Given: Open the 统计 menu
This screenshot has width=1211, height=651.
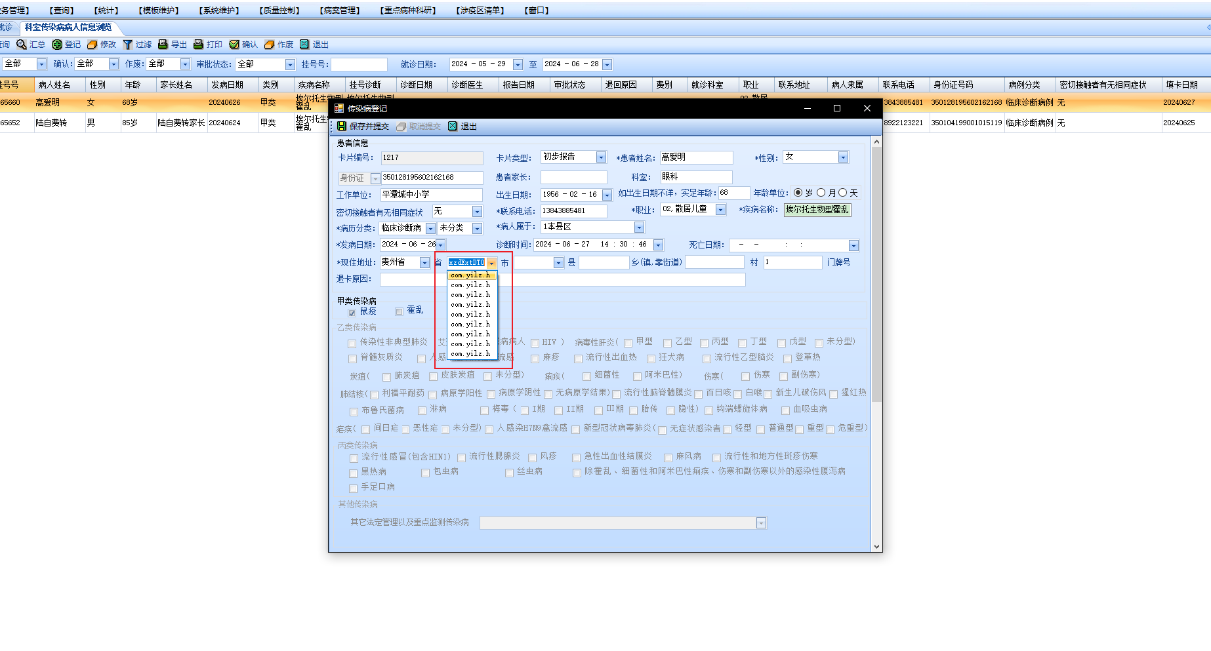Looking at the screenshot, I should tap(106, 10).
